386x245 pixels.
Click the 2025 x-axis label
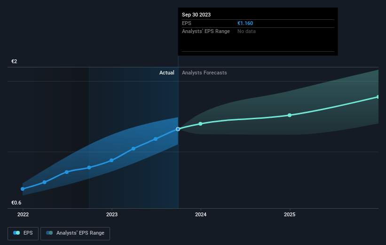coord(290,215)
